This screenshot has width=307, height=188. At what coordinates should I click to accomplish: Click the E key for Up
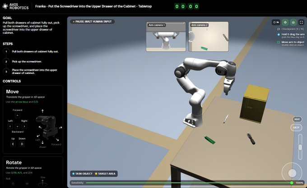[x=13, y=144]
